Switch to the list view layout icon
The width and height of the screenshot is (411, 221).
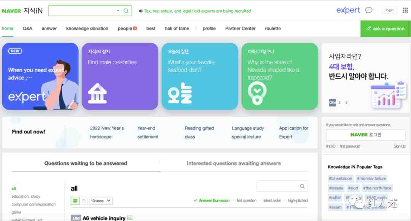(x=84, y=201)
